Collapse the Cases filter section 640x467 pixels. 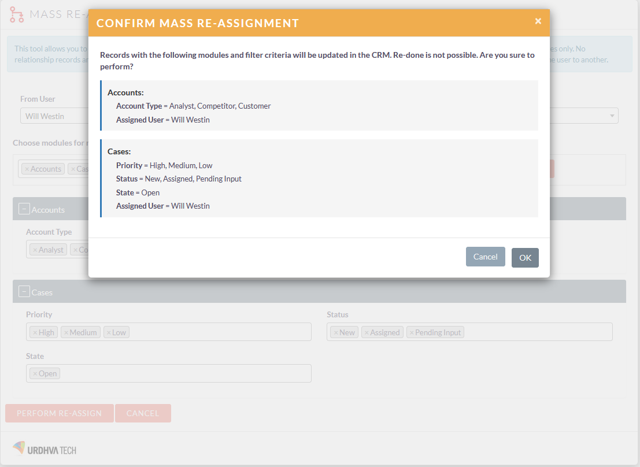(x=23, y=291)
